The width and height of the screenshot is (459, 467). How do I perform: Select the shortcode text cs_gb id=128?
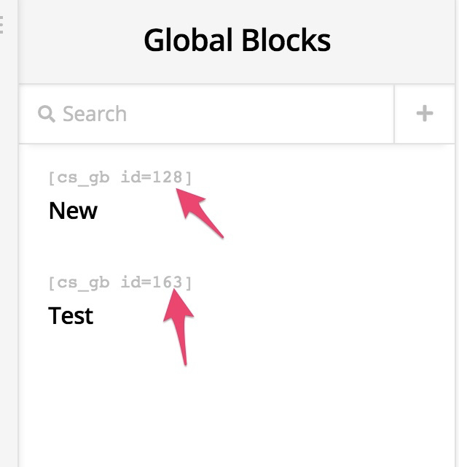pyautogui.click(x=120, y=178)
